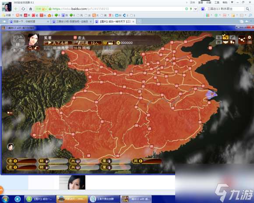Expand the yellow folder extension dropdown
The image size is (254, 203).
tap(237, 15)
